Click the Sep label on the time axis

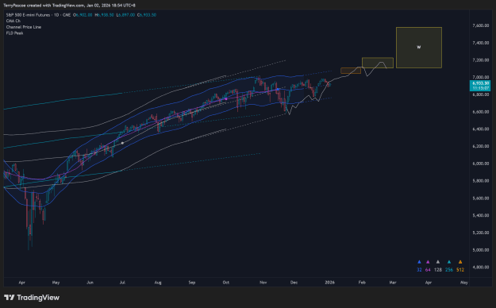click(x=192, y=283)
